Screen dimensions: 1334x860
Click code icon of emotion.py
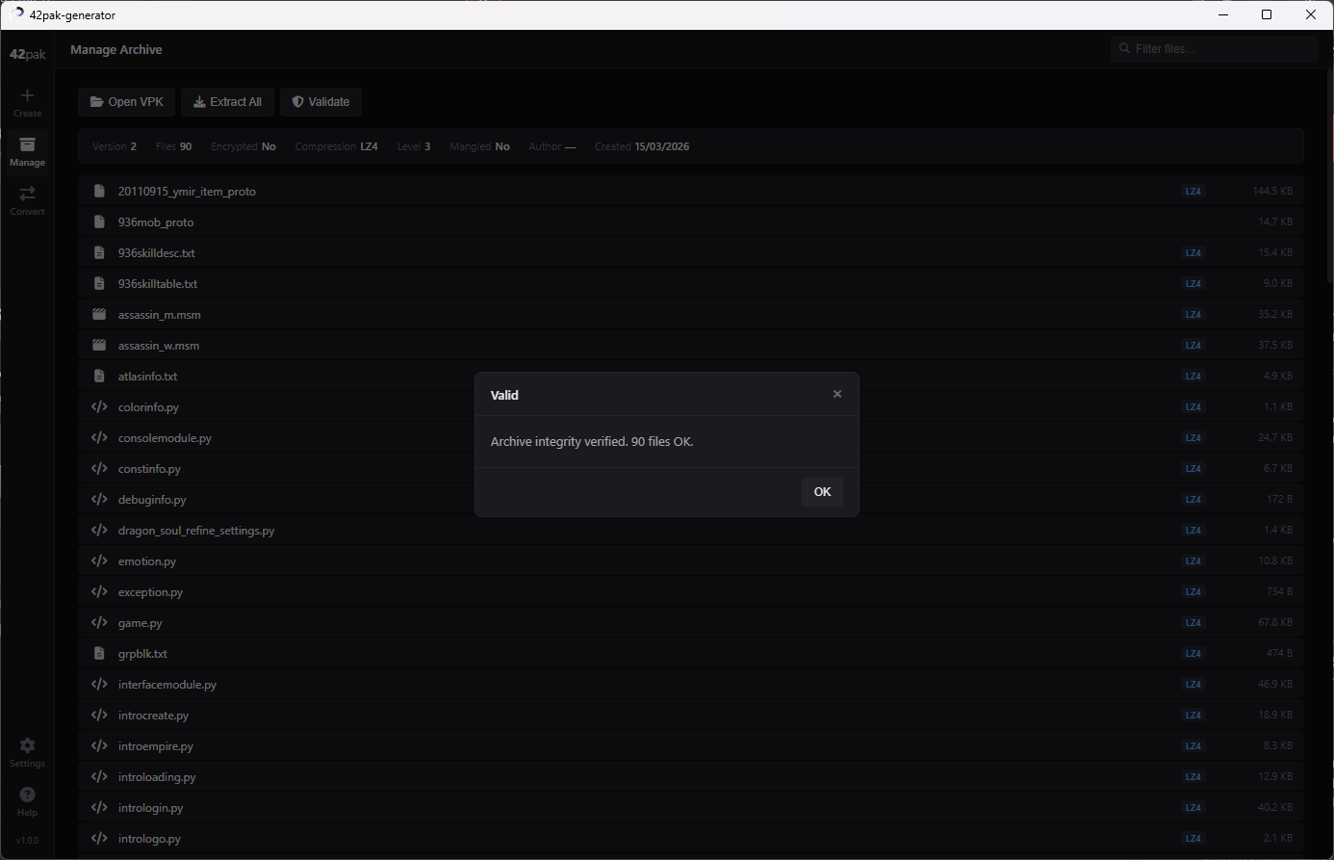(x=99, y=561)
